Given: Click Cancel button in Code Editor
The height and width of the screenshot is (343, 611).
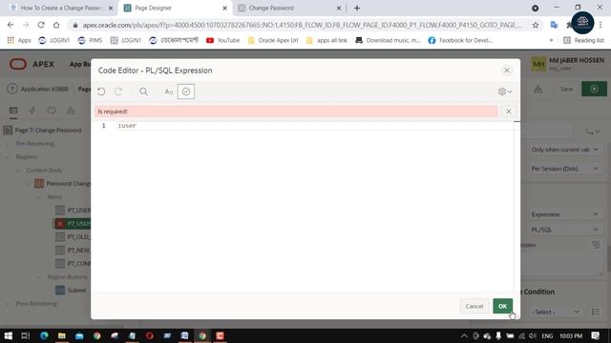Looking at the screenshot, I should pyautogui.click(x=474, y=306).
